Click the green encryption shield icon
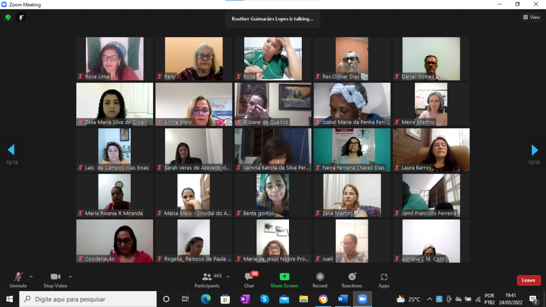Screen dimensions: 546x307 8,18
